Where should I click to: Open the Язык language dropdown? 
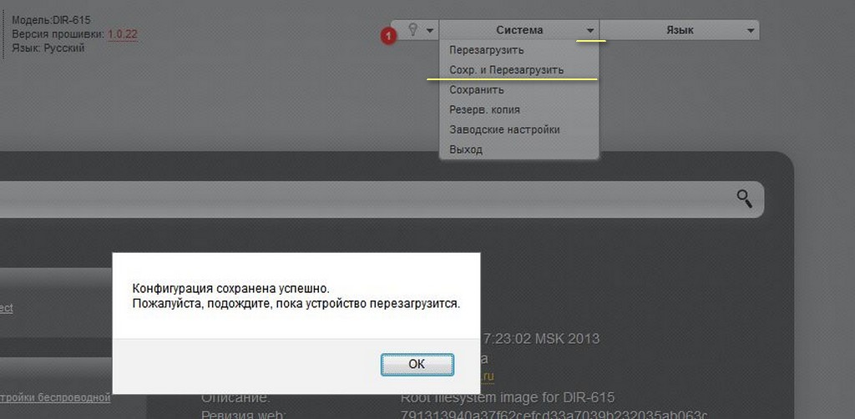(x=680, y=31)
